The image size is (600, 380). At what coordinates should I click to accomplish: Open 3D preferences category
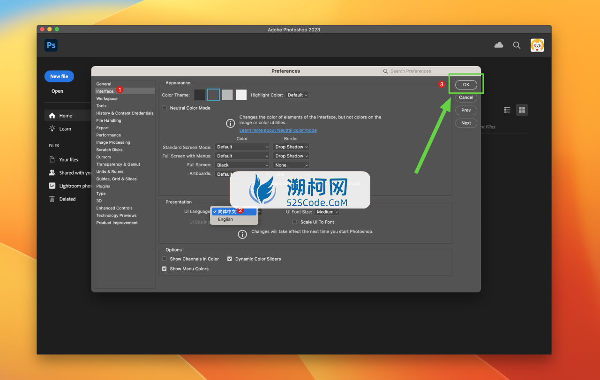click(125, 201)
